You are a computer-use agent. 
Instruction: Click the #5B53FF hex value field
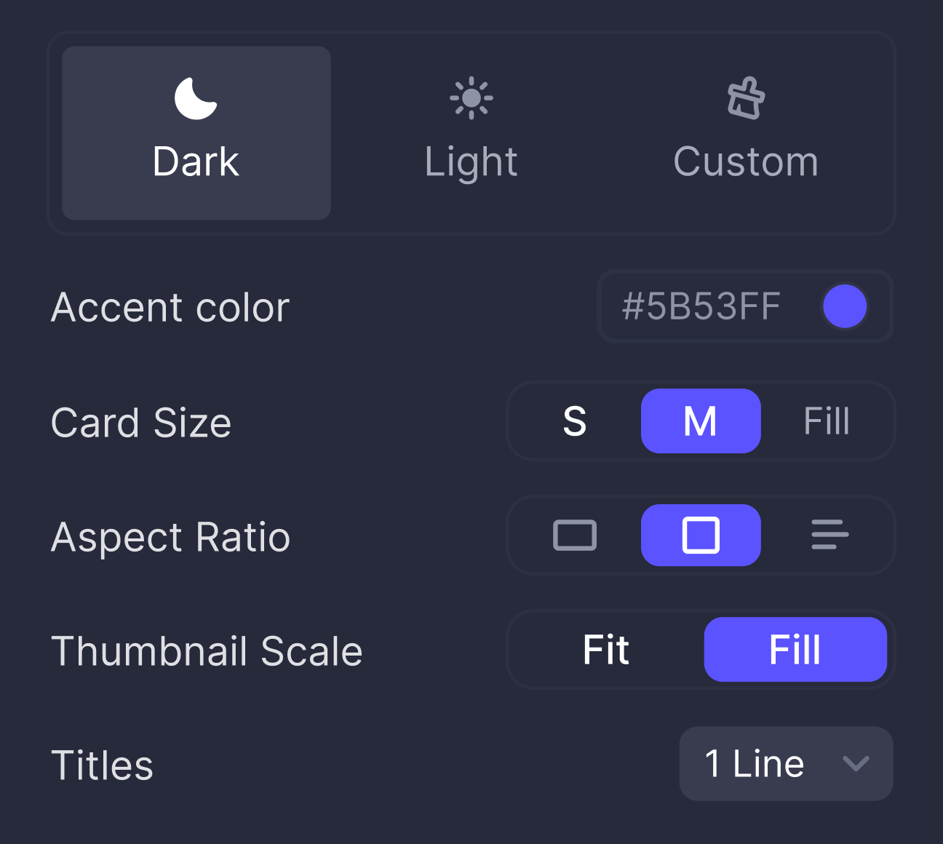pyautogui.click(x=702, y=306)
